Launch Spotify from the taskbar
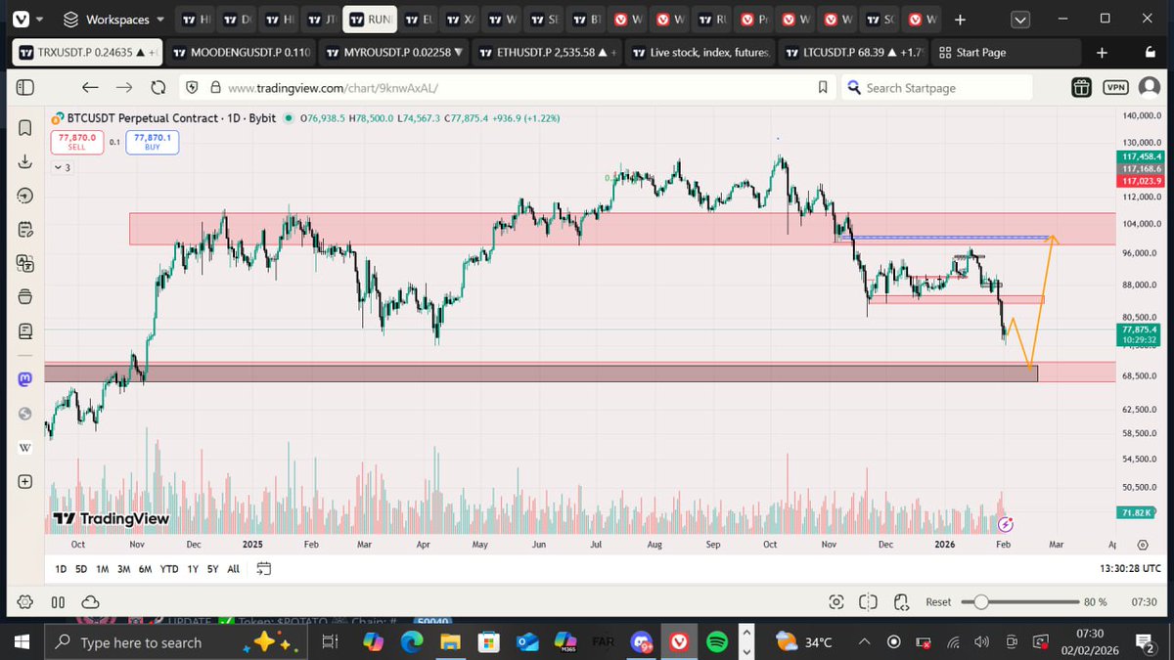The image size is (1174, 660). [x=718, y=642]
